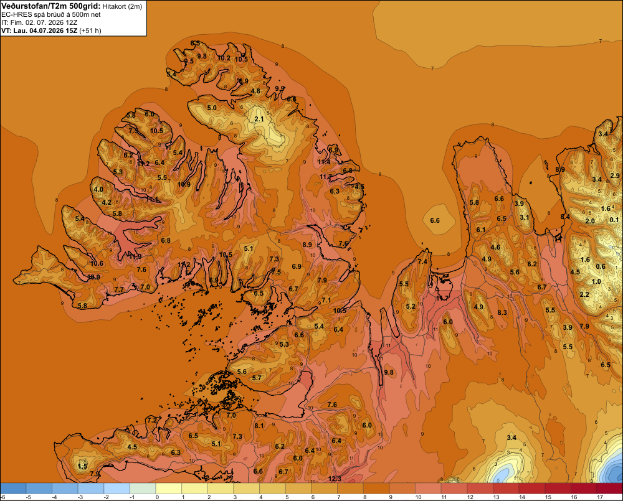Click the legend swatch between 16 and 17
623x501 pixels.
pos(584,489)
